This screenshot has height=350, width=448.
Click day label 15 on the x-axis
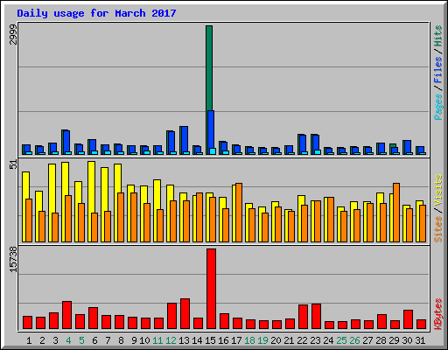point(210,340)
